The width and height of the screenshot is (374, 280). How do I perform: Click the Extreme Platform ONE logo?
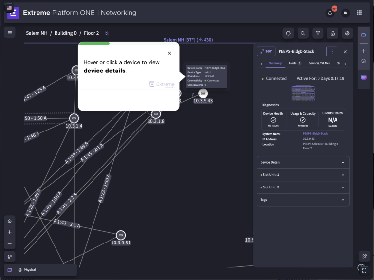pyautogui.click(x=13, y=13)
